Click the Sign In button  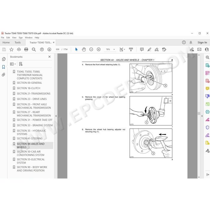coord(202,43)
